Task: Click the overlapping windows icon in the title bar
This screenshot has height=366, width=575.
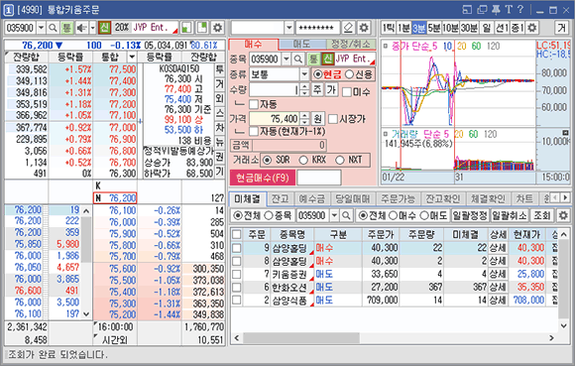Action: point(482,10)
